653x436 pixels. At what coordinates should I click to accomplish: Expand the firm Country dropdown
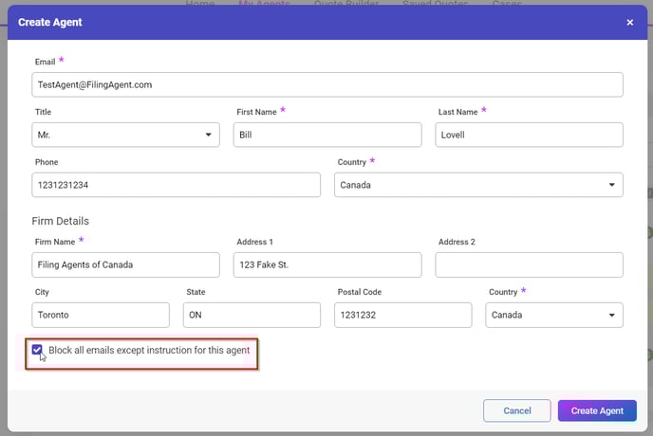pos(553,315)
